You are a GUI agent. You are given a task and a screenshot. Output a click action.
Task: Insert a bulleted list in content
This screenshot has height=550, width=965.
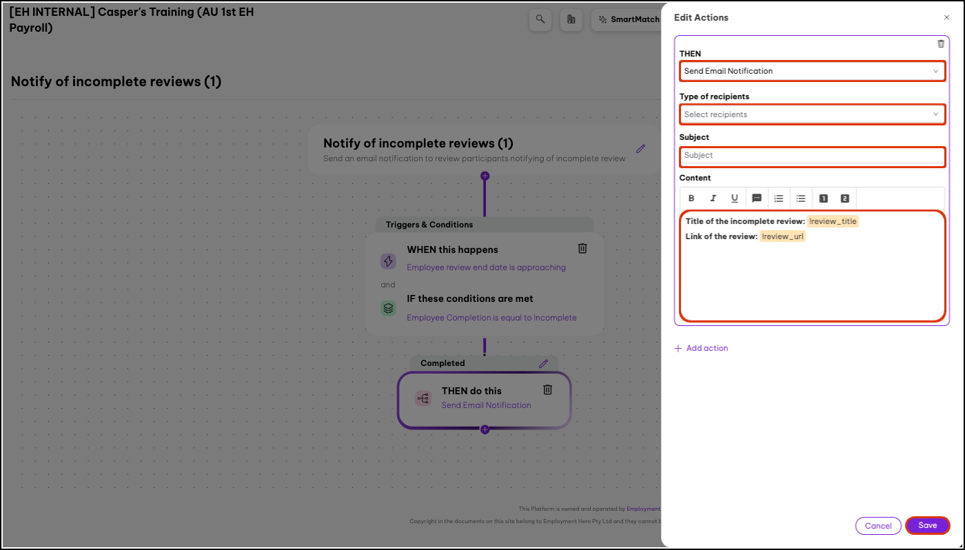pos(801,198)
